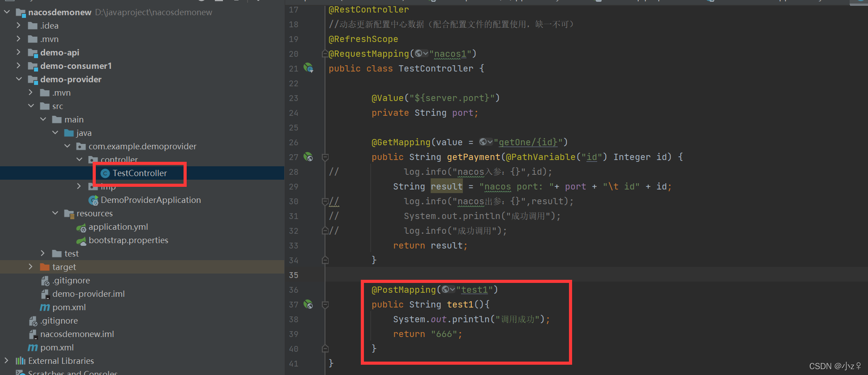The width and height of the screenshot is (868, 375).
Task: Open the root-level .gitignore file
Action: pyautogui.click(x=59, y=320)
